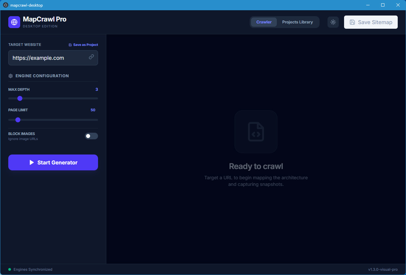
Task: Select the Crawler tab
Action: tap(264, 22)
